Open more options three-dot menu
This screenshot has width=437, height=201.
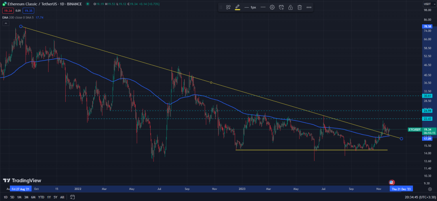coord(309,7)
